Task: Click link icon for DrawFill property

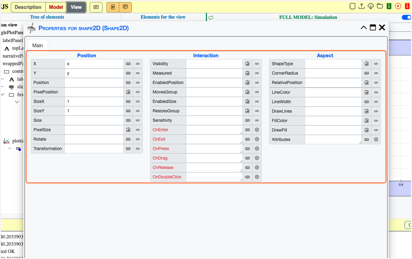Action: coord(376,130)
